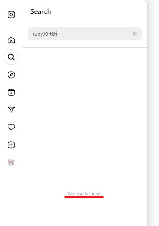Click empty space right of typed search text
This screenshot has width=159, height=226.
pos(94,34)
